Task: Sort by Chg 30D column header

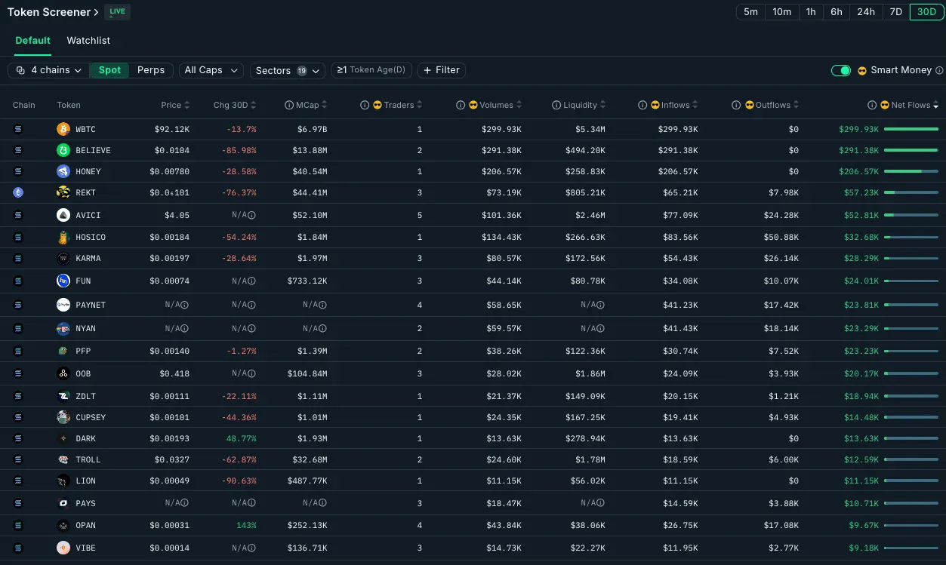Action: (235, 105)
